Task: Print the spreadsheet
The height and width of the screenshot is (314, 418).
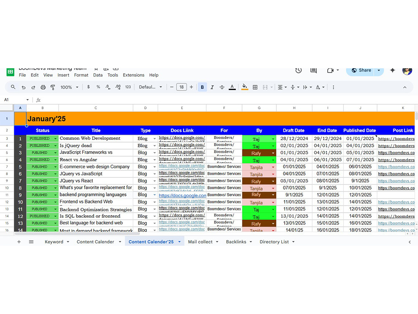Action: click(x=43, y=87)
